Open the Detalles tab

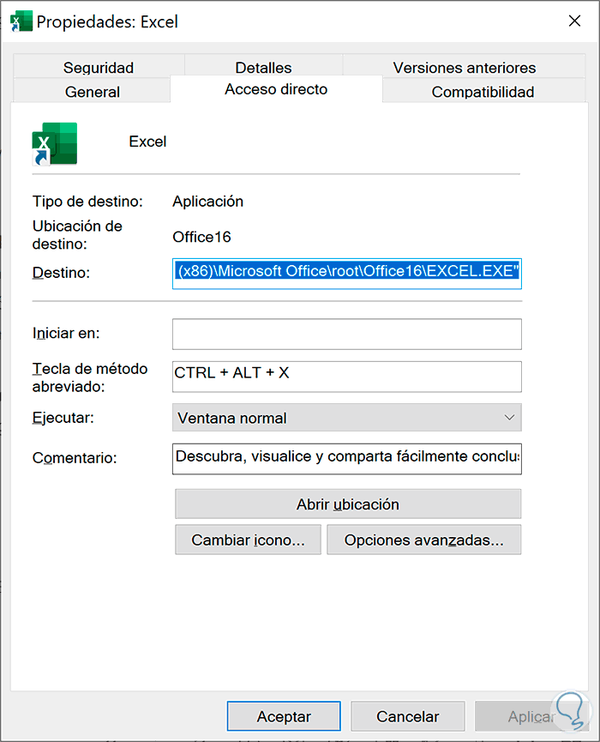[263, 67]
